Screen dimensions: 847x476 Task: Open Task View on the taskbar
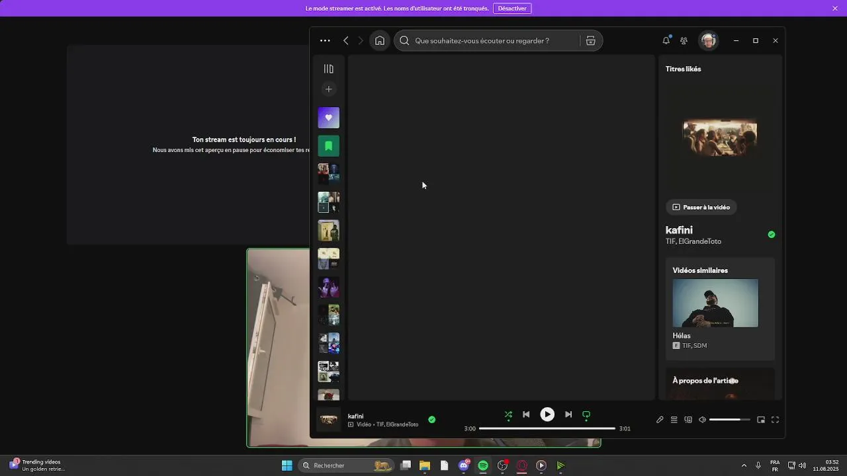[406, 465]
